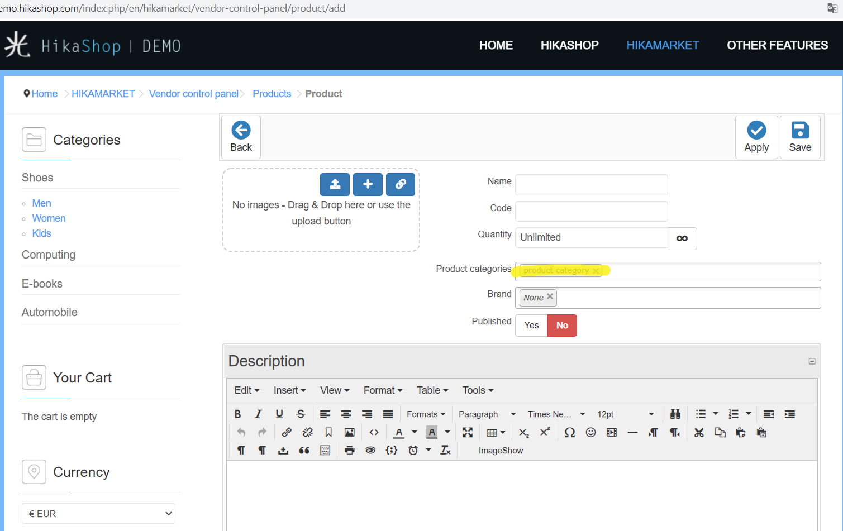The image size is (843, 531).
Task: Open the EUR currency dropdown
Action: (x=98, y=514)
